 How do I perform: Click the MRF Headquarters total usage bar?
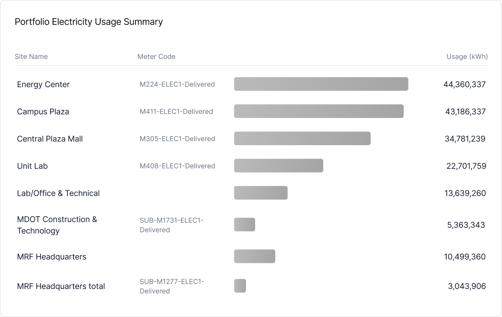240,286
